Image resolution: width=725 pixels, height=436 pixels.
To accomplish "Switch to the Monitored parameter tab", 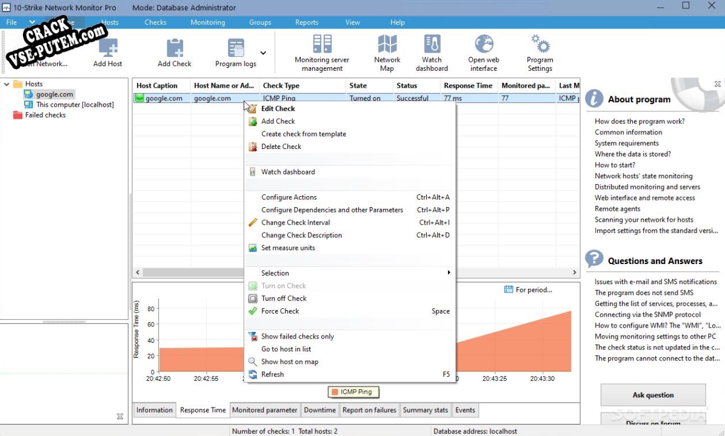I will tap(264, 410).
